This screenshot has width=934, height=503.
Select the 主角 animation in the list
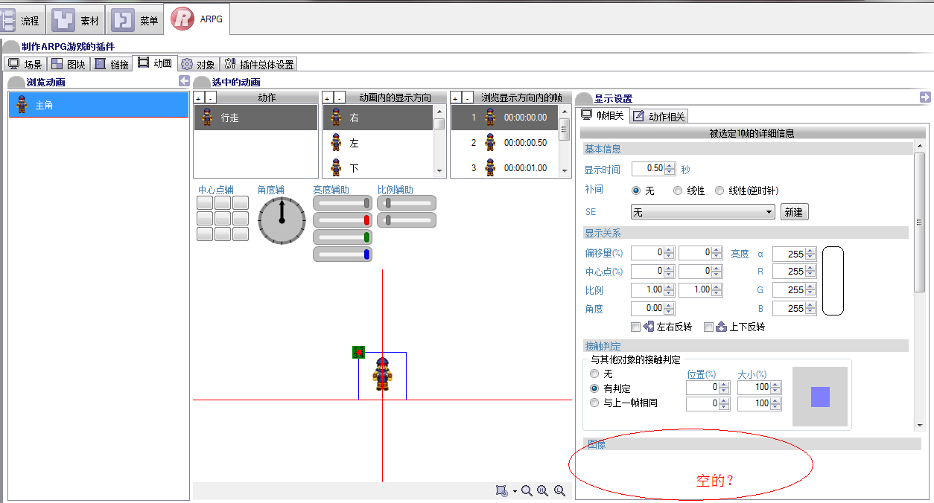pos(98,105)
